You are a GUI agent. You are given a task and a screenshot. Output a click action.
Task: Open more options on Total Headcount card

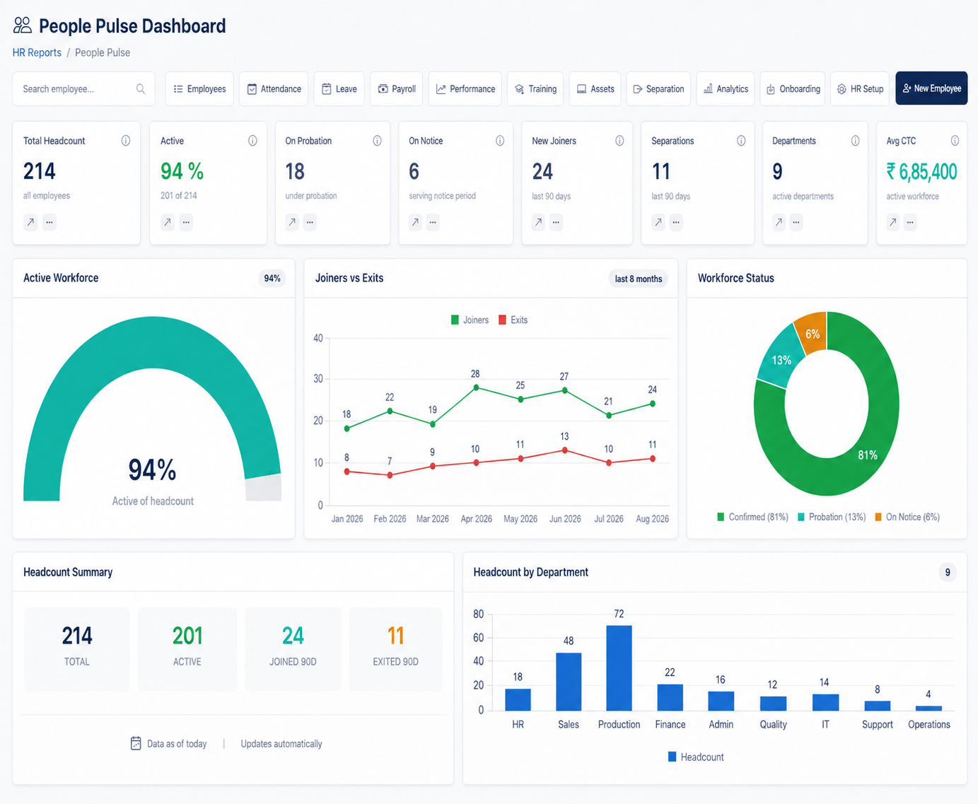(49, 222)
